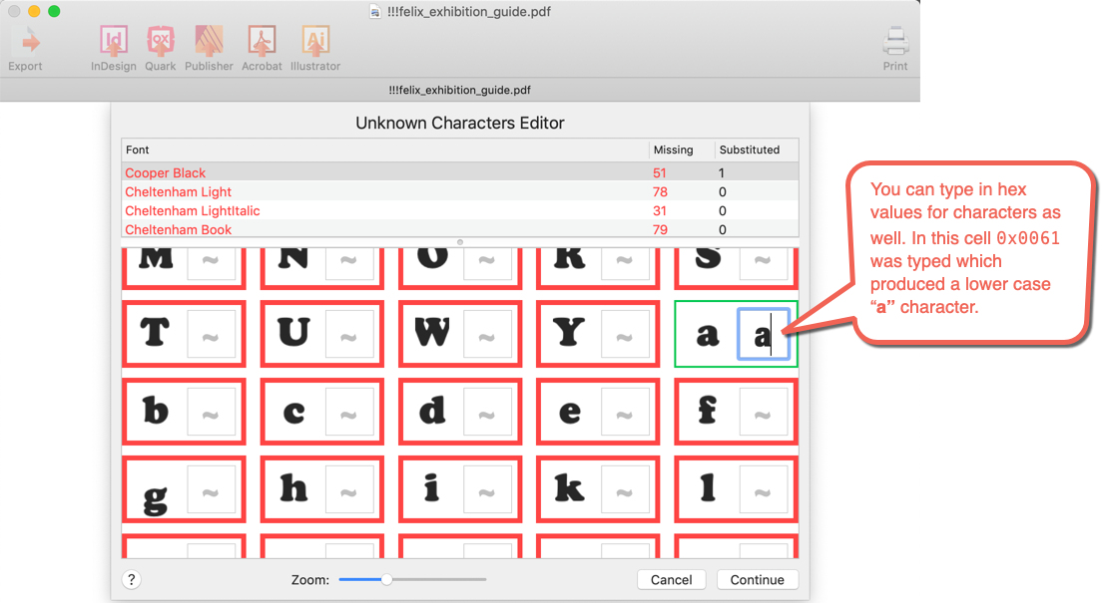Click the cell containing typed character a
The image size is (1102, 603).
click(765, 334)
